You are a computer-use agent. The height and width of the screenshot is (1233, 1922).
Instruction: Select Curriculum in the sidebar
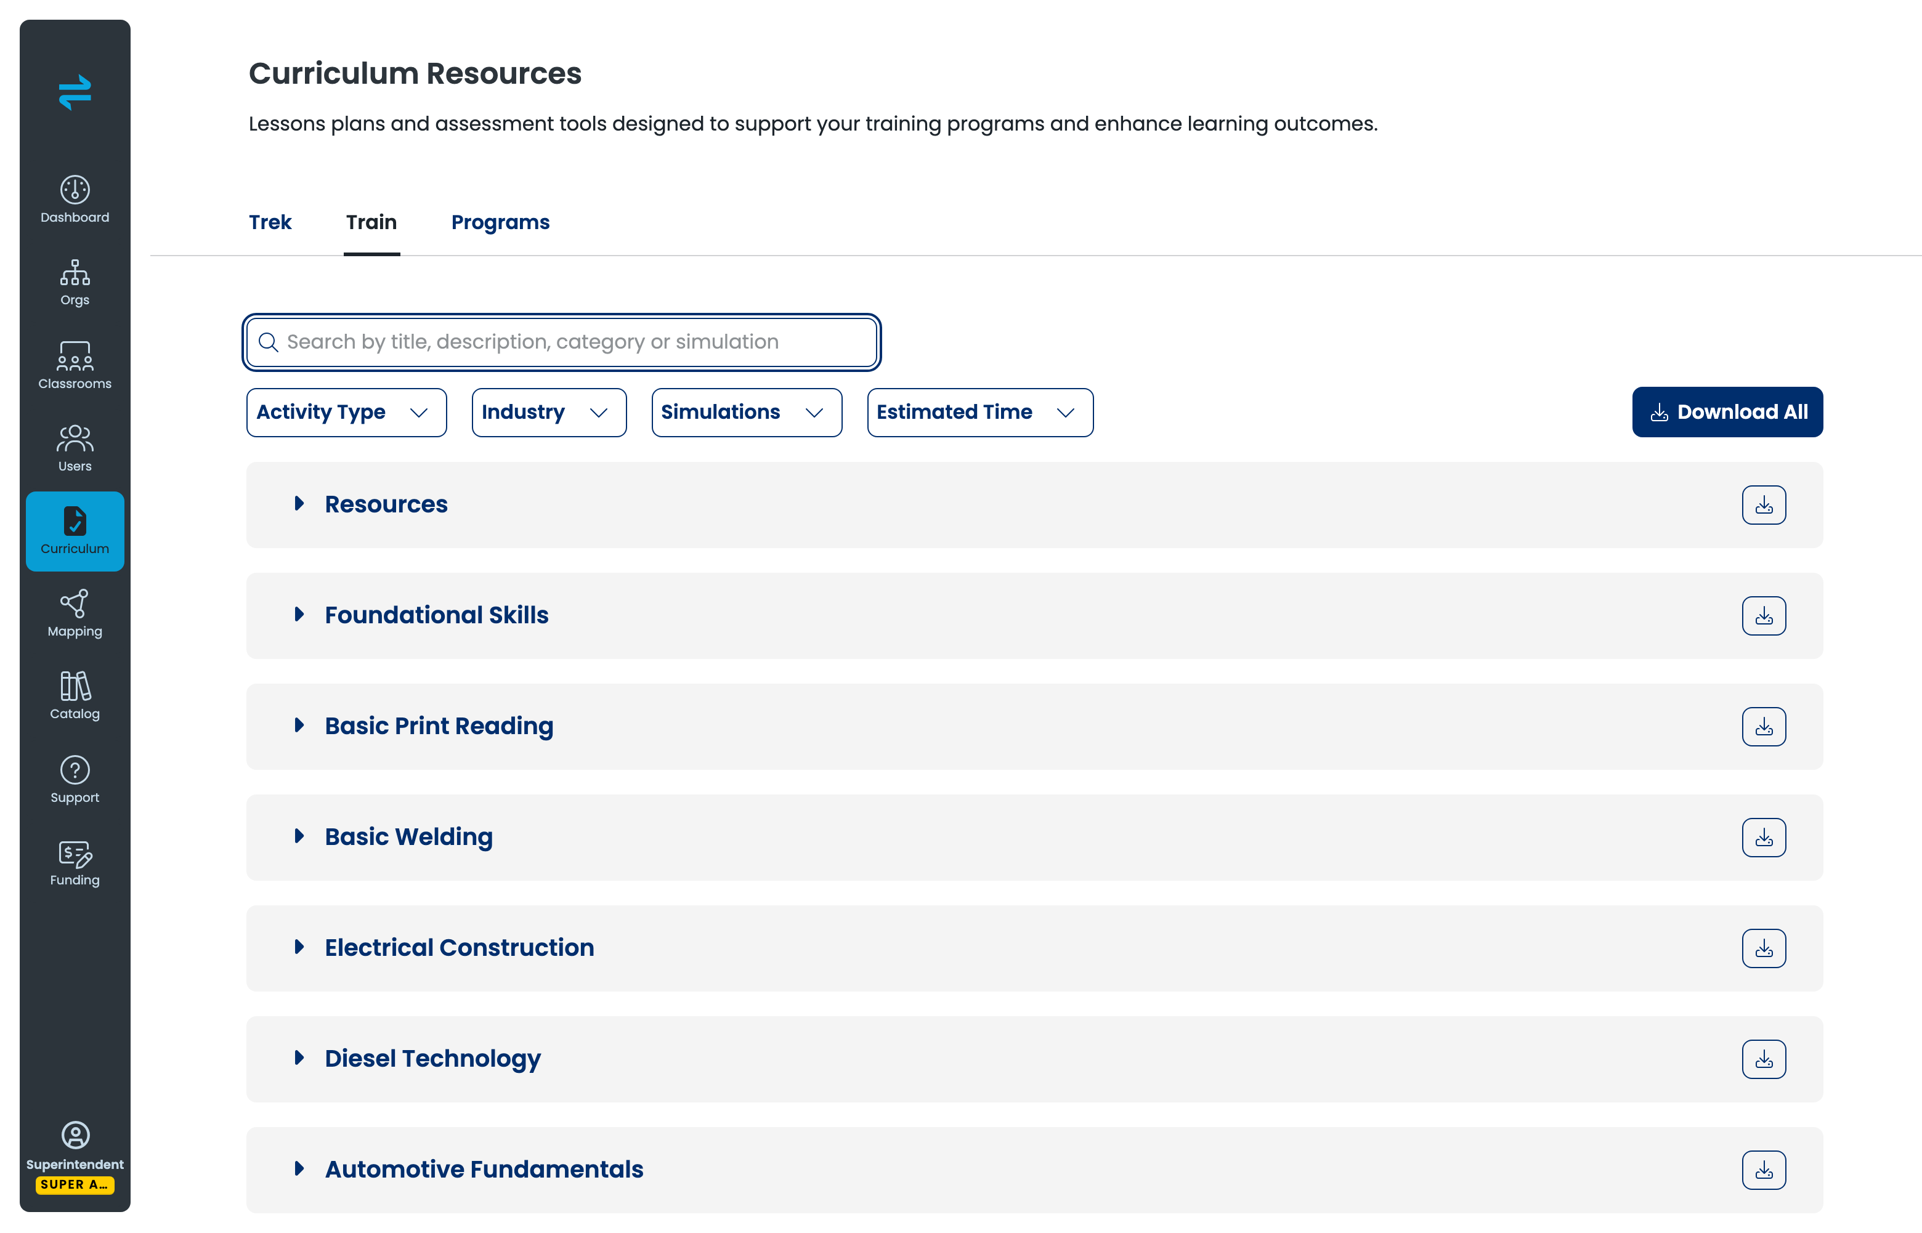[75, 532]
